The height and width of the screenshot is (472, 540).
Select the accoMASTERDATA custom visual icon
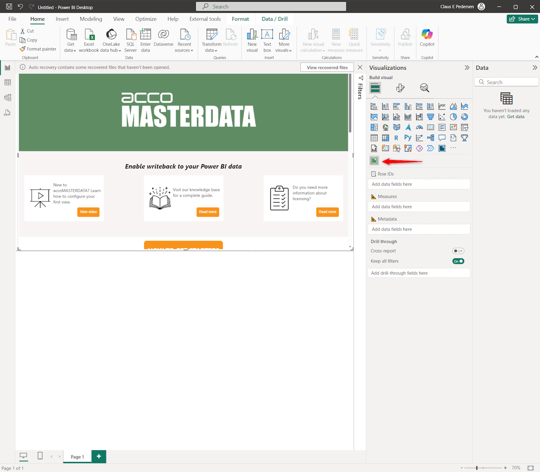374,160
